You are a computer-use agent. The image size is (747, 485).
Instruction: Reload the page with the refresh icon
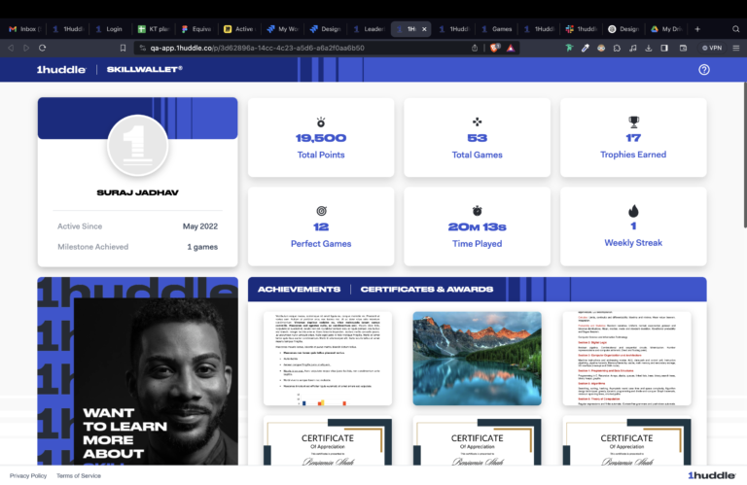(43, 48)
